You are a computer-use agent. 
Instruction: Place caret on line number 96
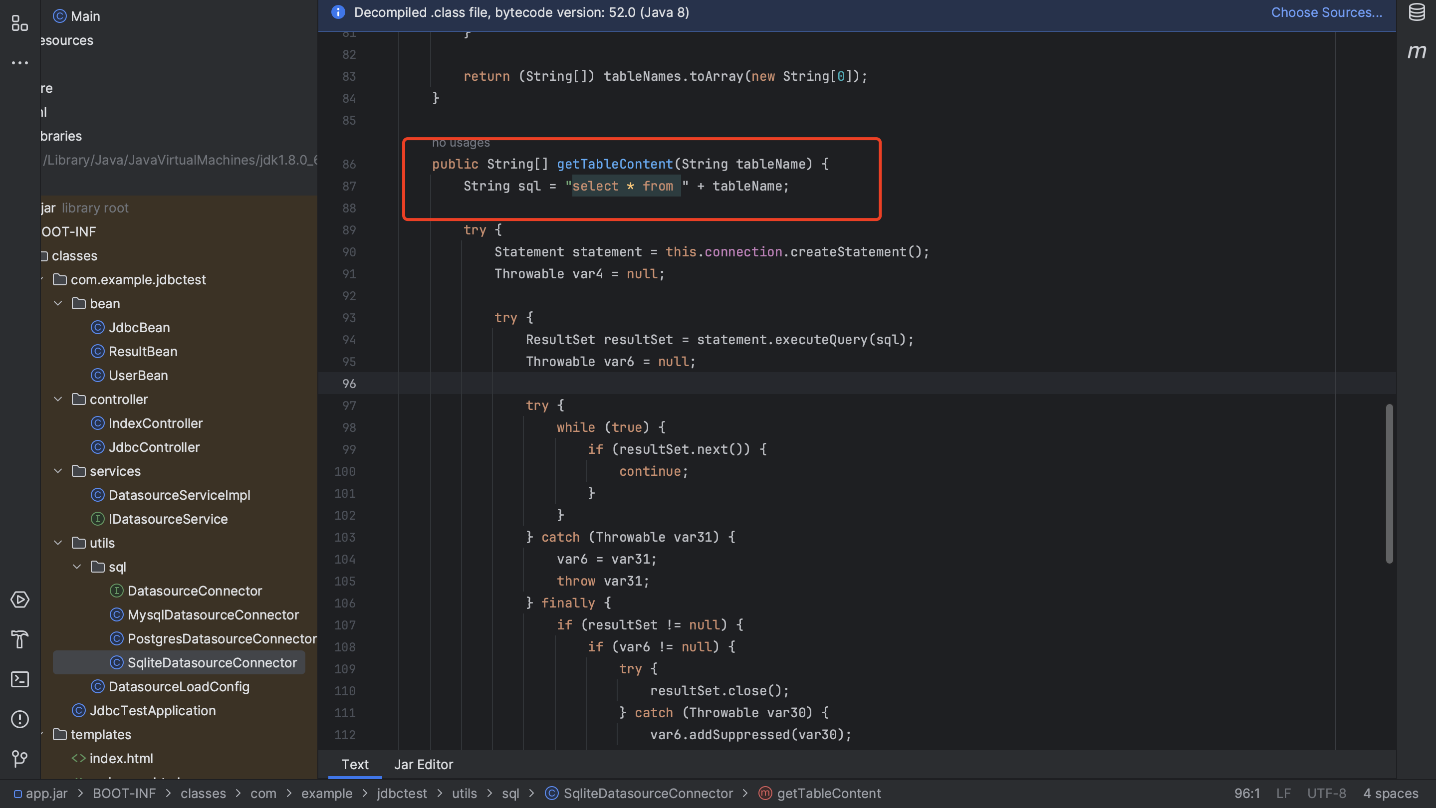349,384
